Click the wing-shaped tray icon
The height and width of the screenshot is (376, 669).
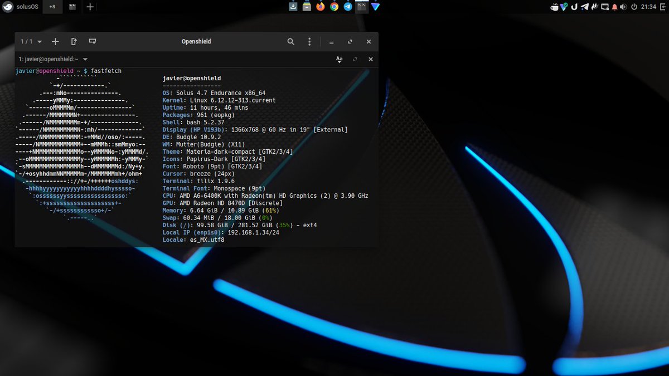coord(595,7)
